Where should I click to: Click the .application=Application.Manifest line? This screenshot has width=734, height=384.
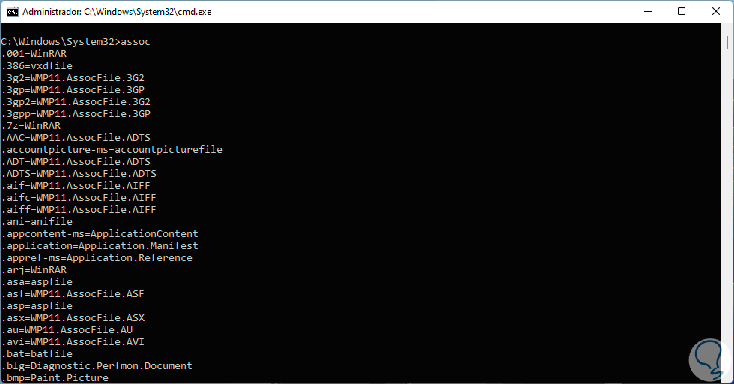click(100, 246)
